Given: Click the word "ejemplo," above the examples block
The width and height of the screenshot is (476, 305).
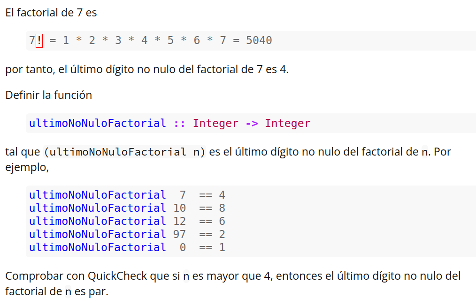Looking at the screenshot, I should pos(27,167).
